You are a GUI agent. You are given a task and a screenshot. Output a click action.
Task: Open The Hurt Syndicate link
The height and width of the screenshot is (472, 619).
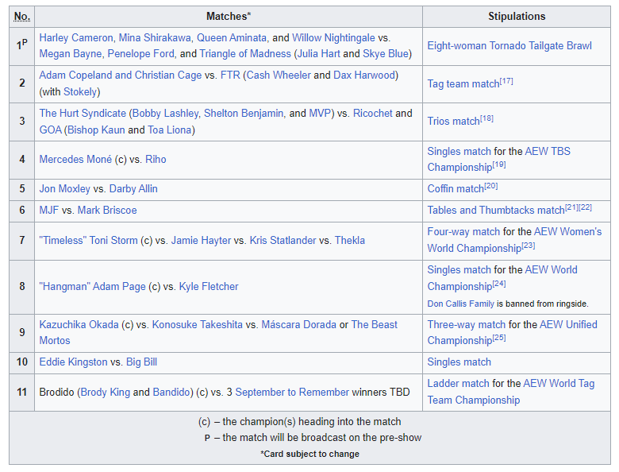pyautogui.click(x=83, y=113)
